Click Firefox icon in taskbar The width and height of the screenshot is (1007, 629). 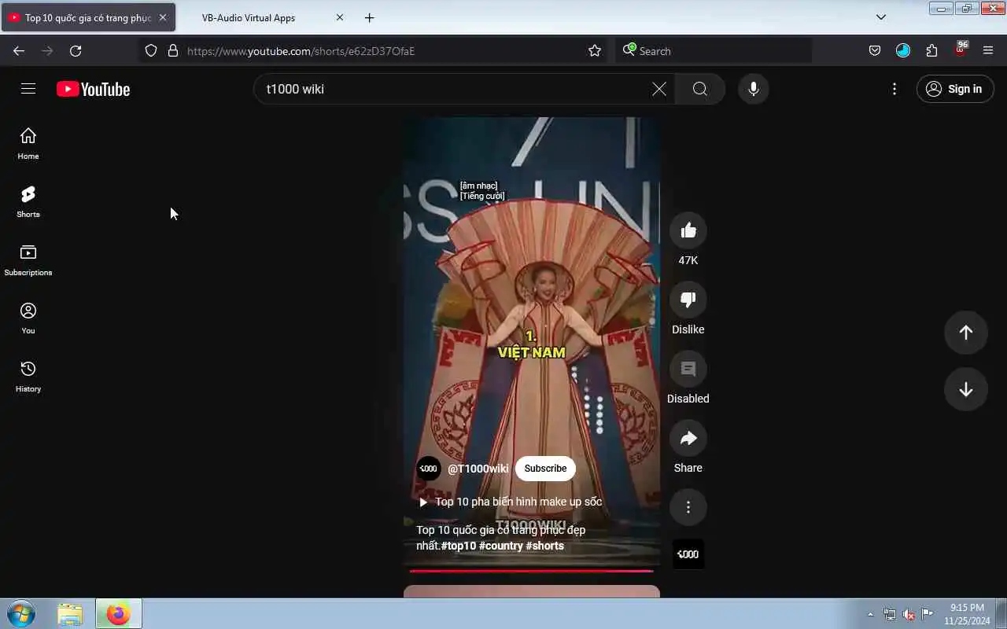click(119, 614)
